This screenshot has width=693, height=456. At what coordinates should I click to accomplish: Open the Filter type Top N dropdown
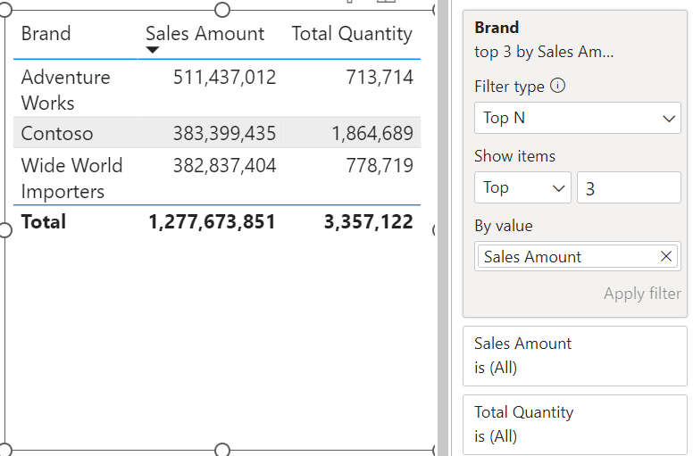(577, 118)
